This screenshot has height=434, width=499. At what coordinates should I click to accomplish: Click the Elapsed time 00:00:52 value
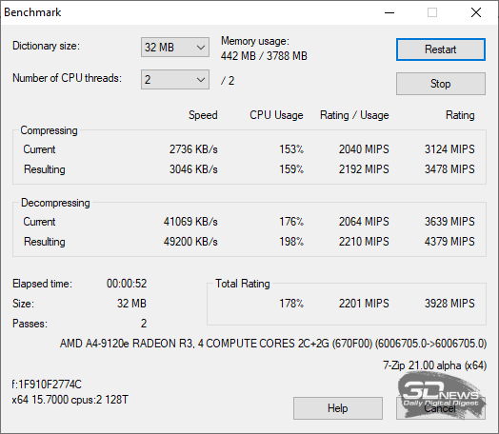click(127, 284)
